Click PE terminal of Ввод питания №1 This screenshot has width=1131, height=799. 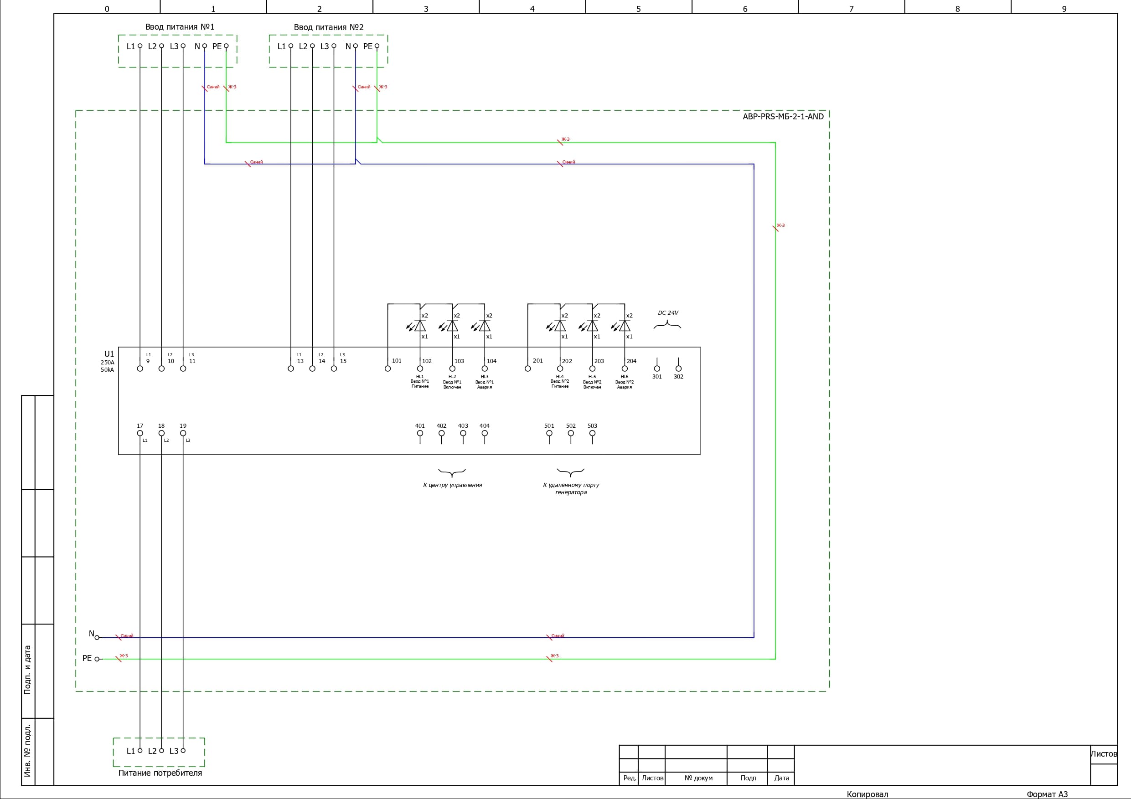(x=226, y=46)
